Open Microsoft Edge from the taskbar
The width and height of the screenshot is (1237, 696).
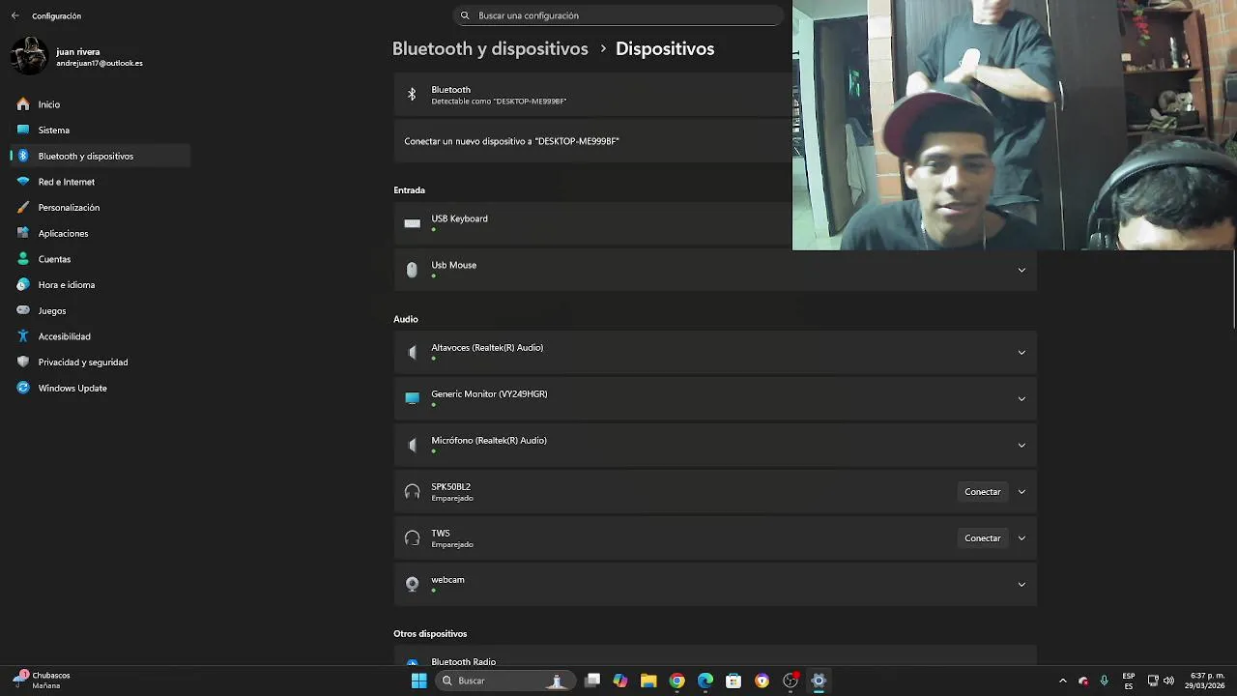[705, 681]
